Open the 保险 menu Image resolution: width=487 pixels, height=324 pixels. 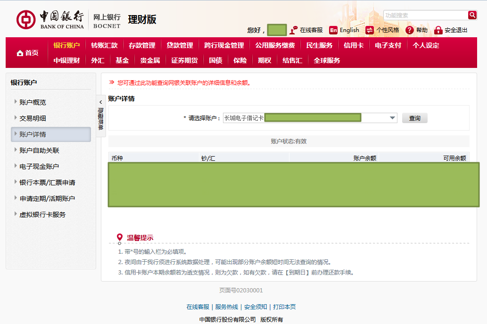click(240, 60)
